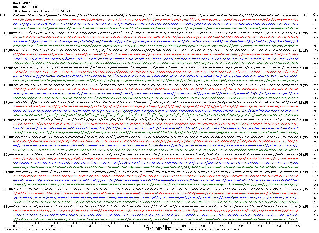The height and width of the screenshot is (233, 319).
Task: Click the DC offset value 468
Action: pos(316,85)
